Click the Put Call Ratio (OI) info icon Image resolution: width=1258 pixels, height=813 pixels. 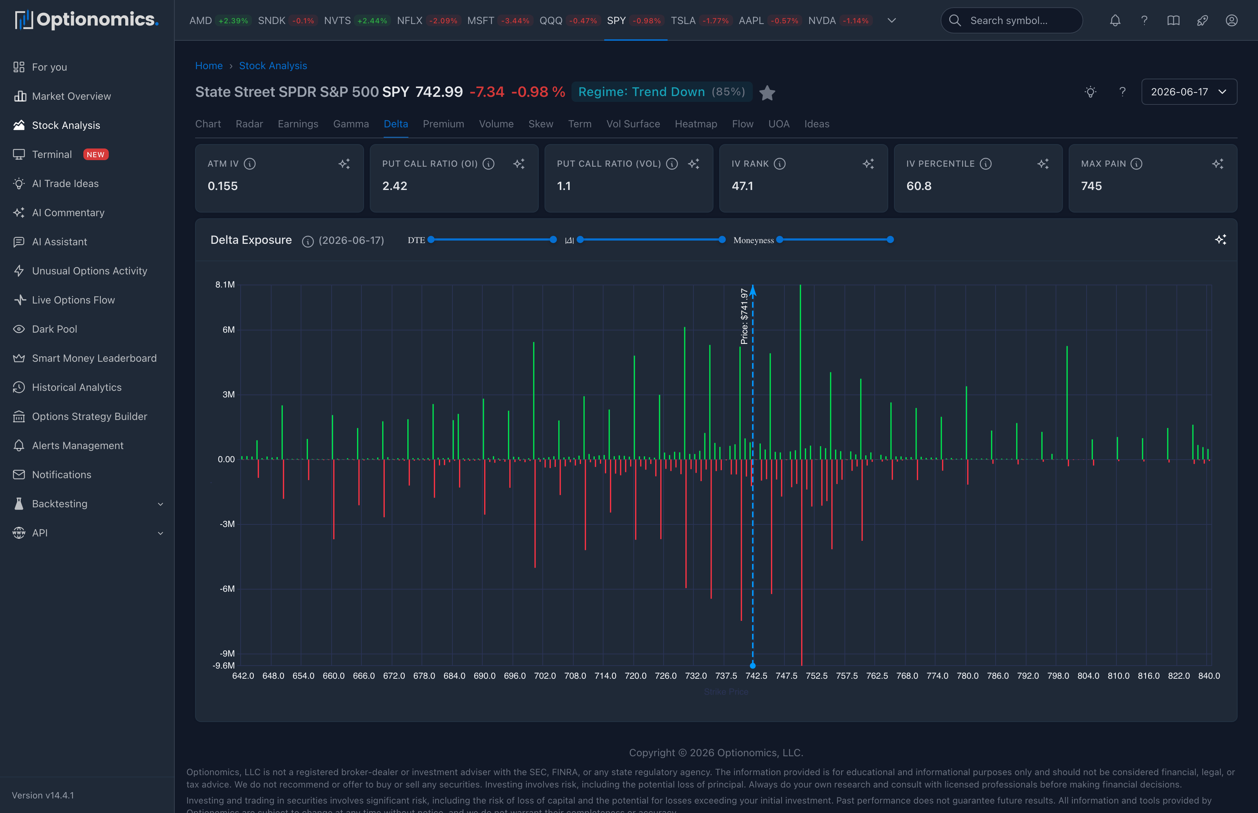[489, 164]
